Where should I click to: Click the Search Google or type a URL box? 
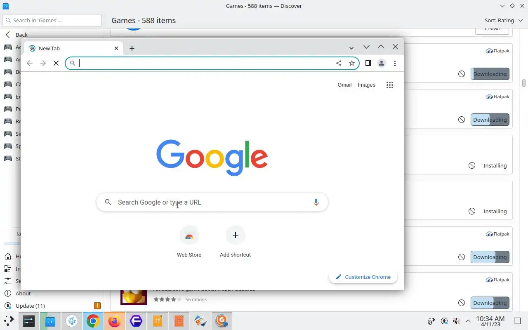pos(212,202)
